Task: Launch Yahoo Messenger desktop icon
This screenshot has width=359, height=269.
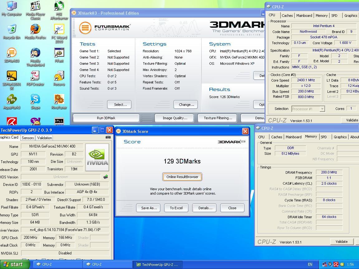Action: point(35,121)
